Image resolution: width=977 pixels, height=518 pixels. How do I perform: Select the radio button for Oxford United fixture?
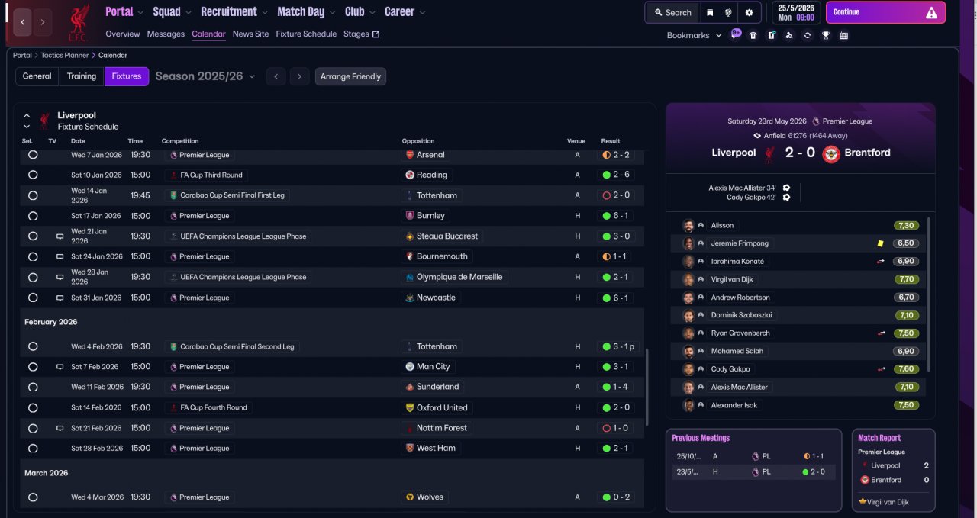point(33,408)
